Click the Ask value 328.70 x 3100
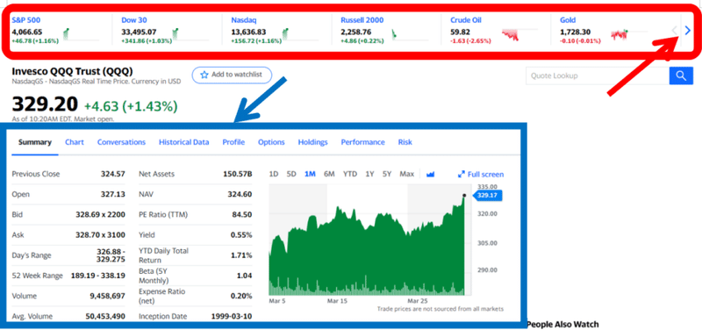 click(100, 235)
